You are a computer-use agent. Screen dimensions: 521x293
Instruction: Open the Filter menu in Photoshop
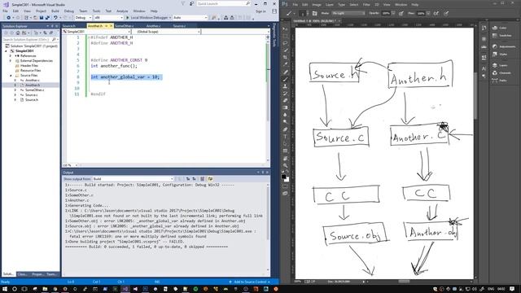coord(366,5)
